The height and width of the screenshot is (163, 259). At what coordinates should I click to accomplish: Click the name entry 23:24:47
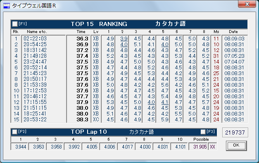(35, 62)
